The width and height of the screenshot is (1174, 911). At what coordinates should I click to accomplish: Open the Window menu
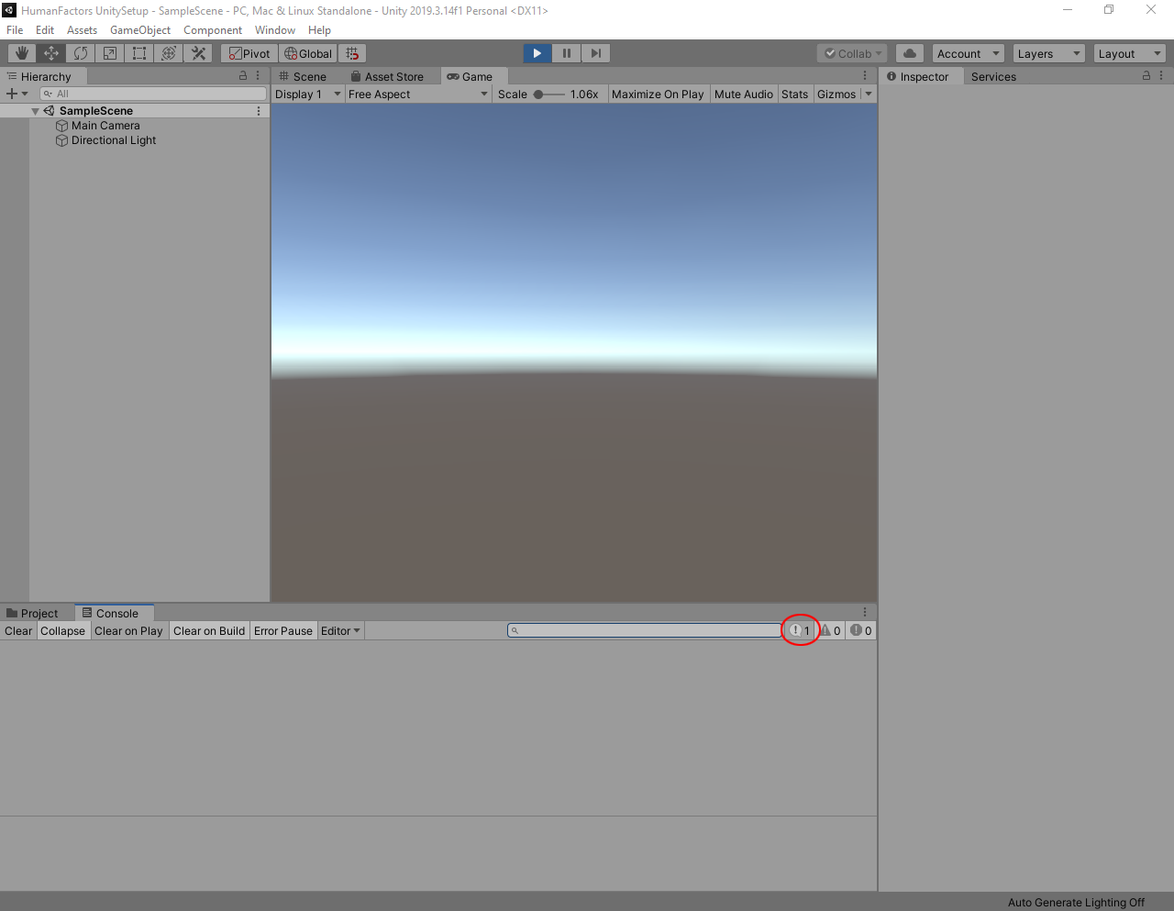tap(275, 29)
